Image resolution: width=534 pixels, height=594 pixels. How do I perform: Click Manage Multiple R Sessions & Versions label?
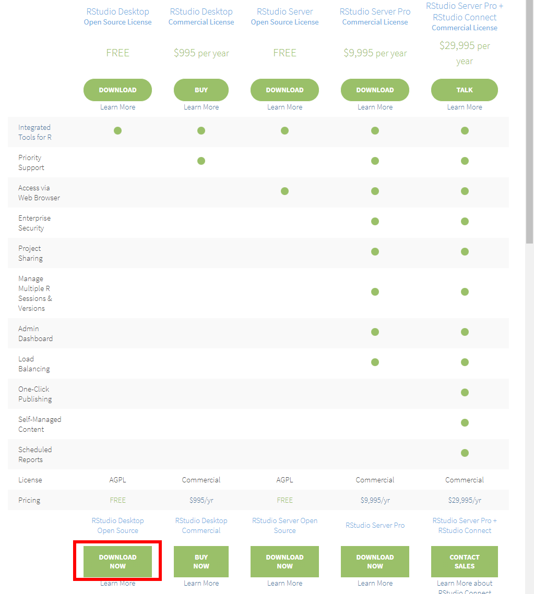coord(35,294)
